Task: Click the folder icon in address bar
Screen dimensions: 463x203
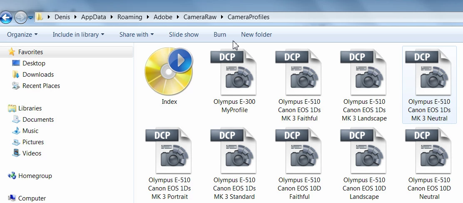Action: coord(40,17)
